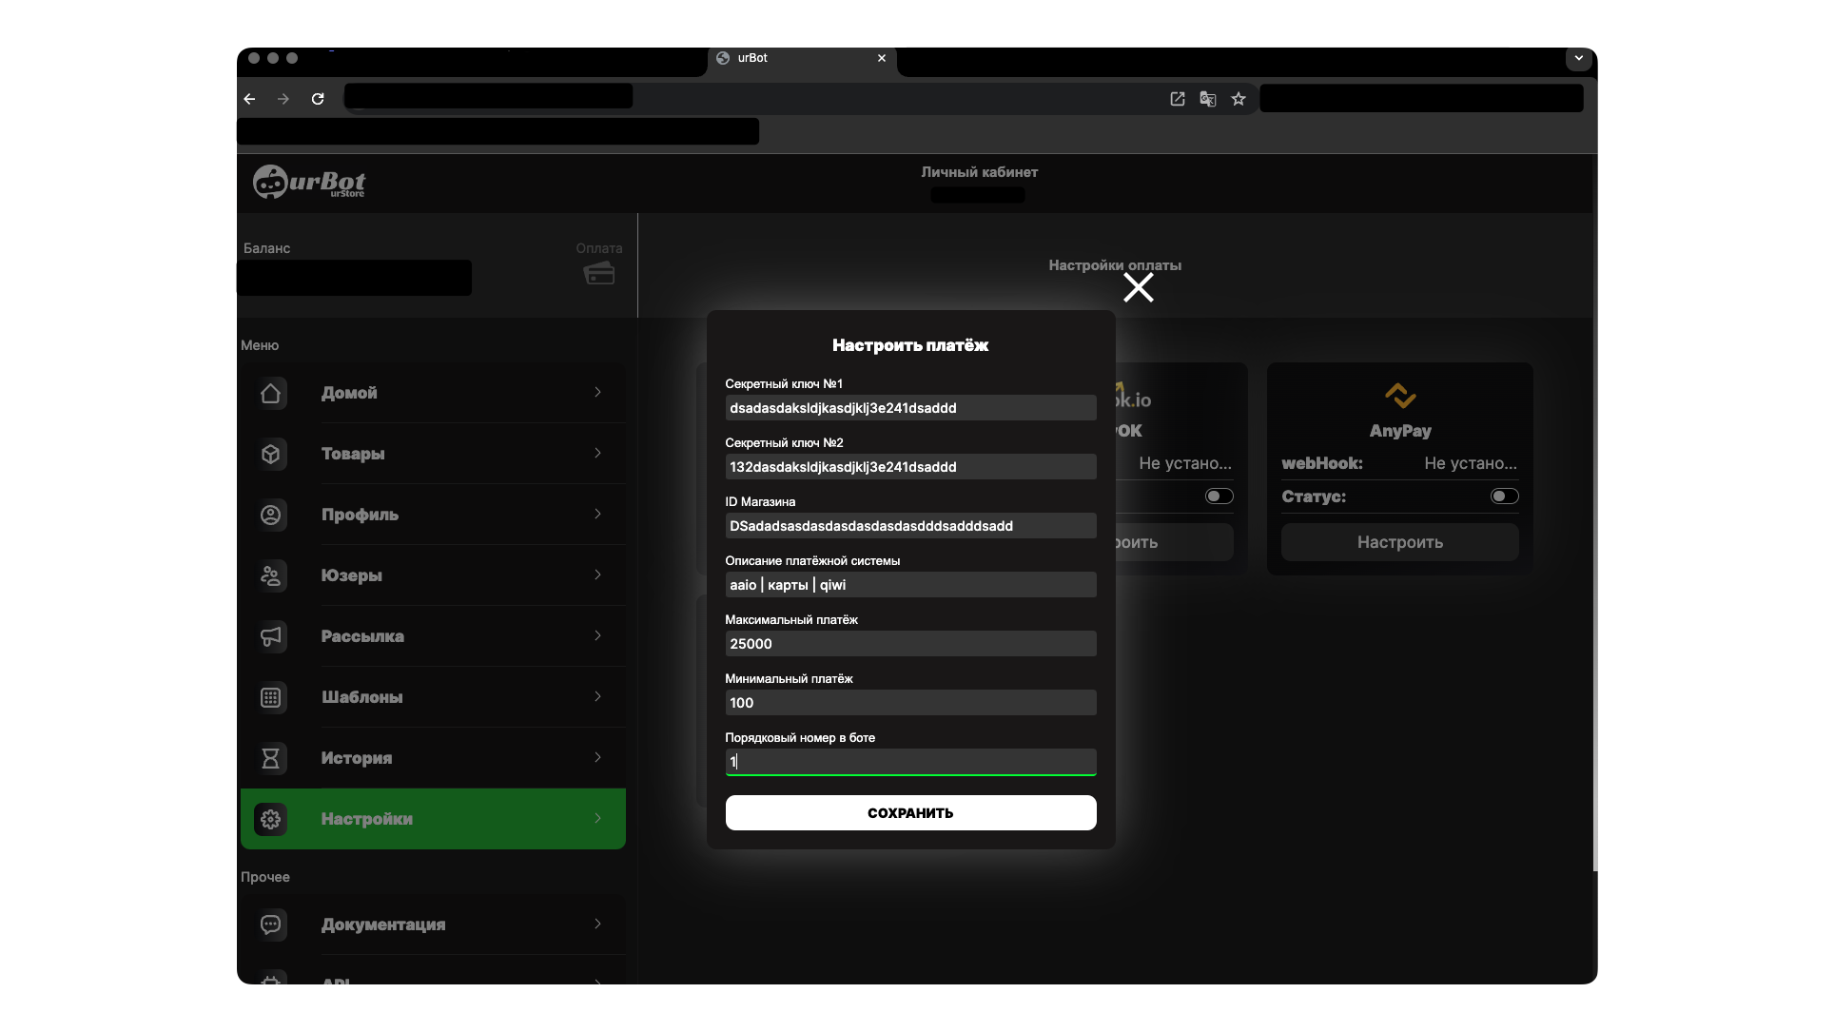Screen dimensions: 1834x1032
Task: Bookmark the page with star icon
Action: click(1238, 99)
